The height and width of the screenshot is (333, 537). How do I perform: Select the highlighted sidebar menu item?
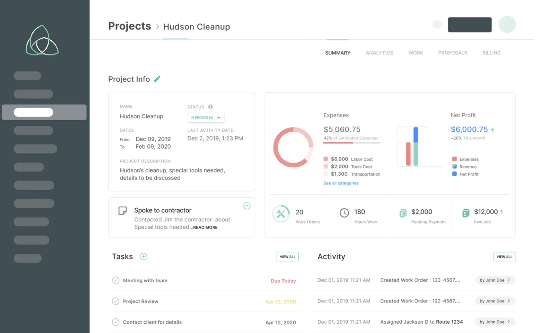click(44, 112)
